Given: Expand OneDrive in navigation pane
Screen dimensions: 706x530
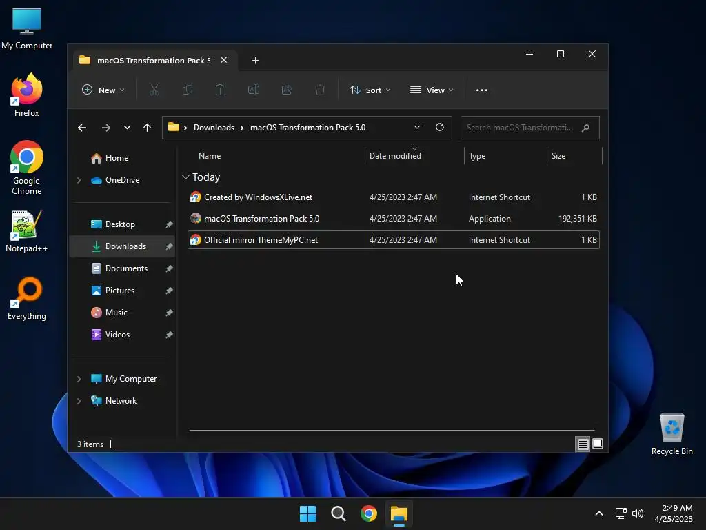Looking at the screenshot, I should [x=79, y=180].
